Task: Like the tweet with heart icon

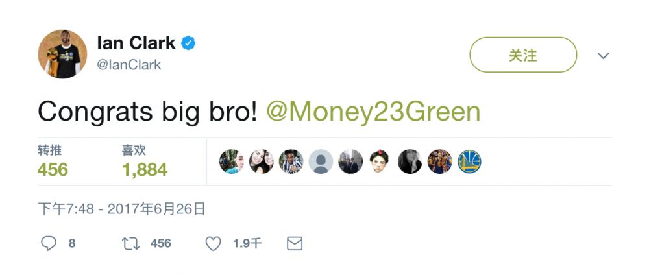Action: click(x=213, y=244)
